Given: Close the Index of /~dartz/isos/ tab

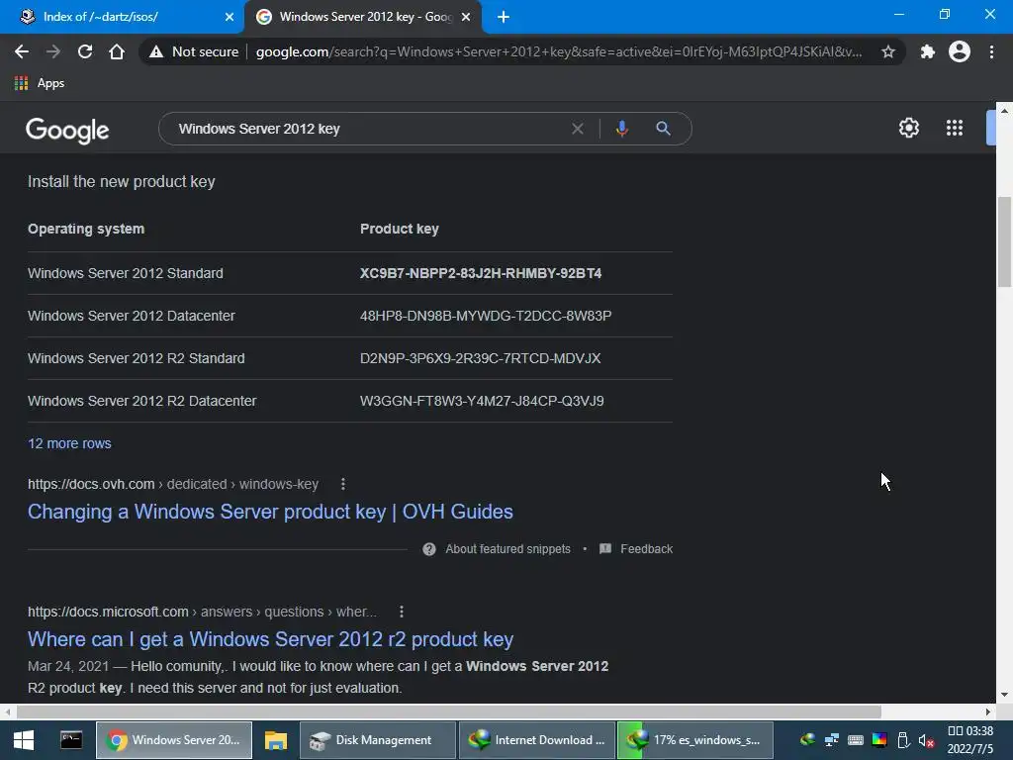Looking at the screenshot, I should pos(230,17).
